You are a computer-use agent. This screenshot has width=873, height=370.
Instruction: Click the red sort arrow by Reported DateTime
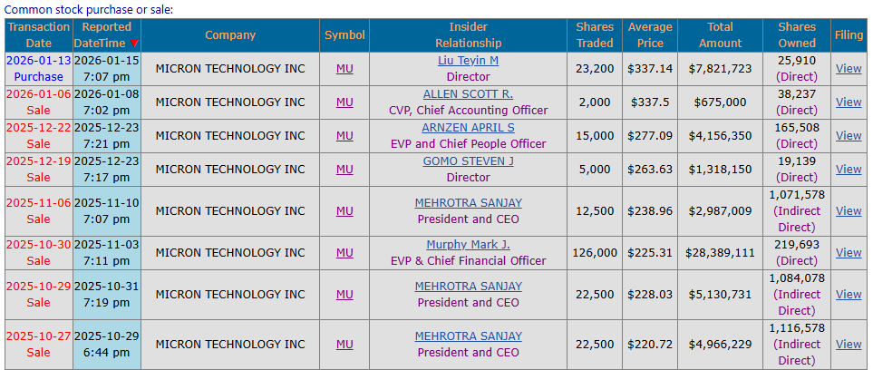[x=135, y=44]
